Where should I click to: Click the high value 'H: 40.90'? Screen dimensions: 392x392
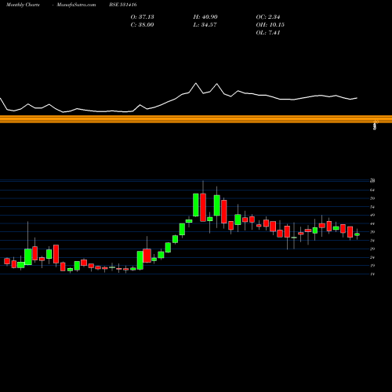tap(205, 17)
